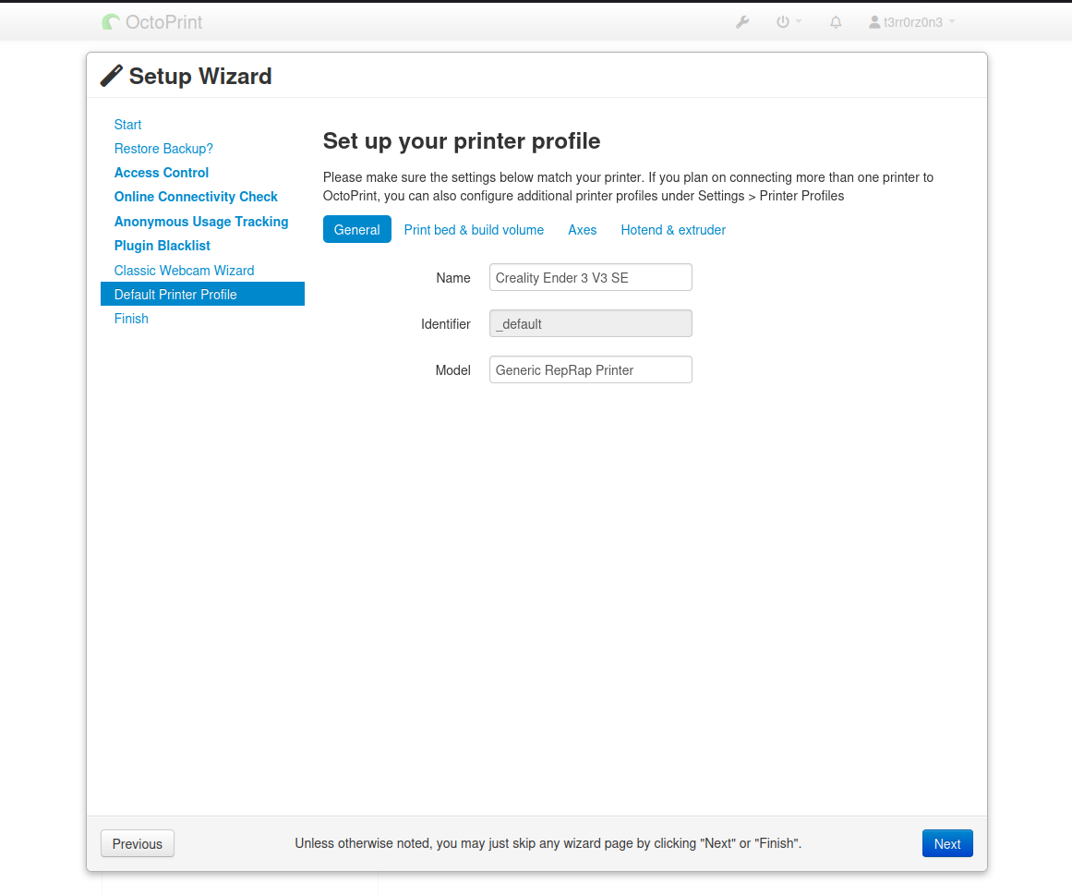Open the Classic Webcam Wizard step
Viewport: 1072px width, 895px height.
[x=184, y=271]
